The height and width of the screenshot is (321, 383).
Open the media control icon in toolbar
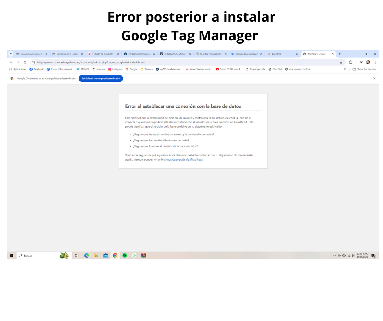(361, 62)
